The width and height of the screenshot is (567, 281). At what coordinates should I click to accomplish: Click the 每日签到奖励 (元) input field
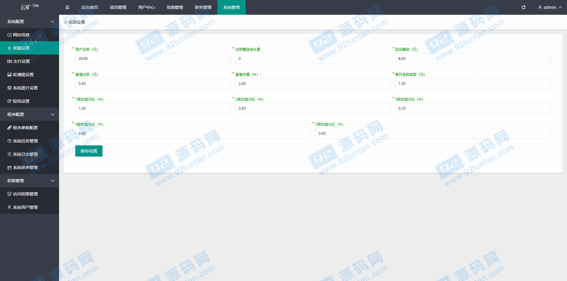tap(472, 83)
